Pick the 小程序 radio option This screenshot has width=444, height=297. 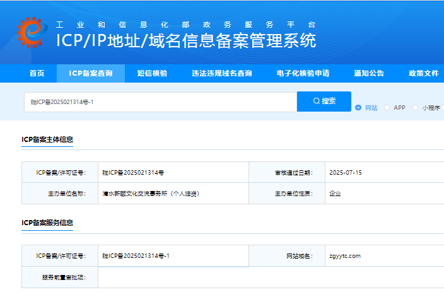(416, 108)
